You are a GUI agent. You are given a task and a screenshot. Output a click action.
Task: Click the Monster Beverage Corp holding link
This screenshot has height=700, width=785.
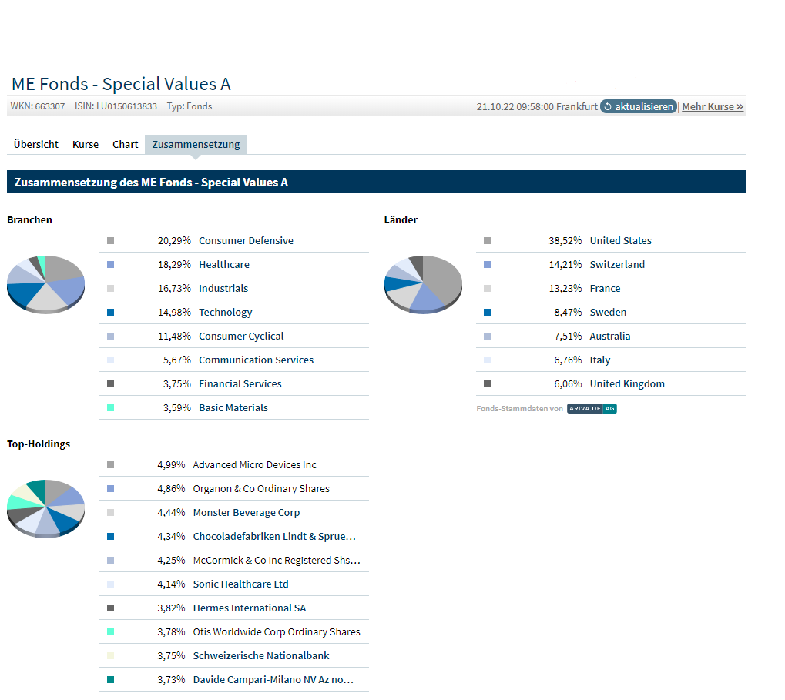(x=247, y=511)
